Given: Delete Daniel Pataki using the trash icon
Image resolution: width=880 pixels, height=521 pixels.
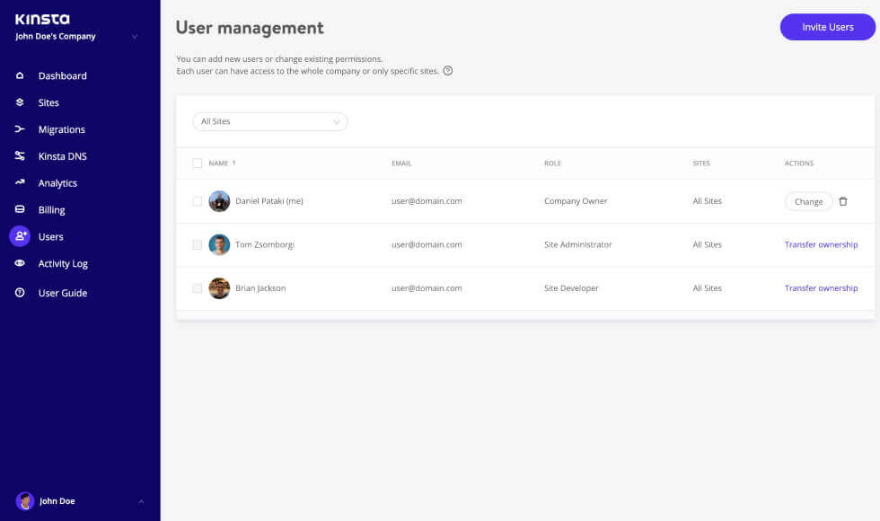Looking at the screenshot, I should click(842, 201).
